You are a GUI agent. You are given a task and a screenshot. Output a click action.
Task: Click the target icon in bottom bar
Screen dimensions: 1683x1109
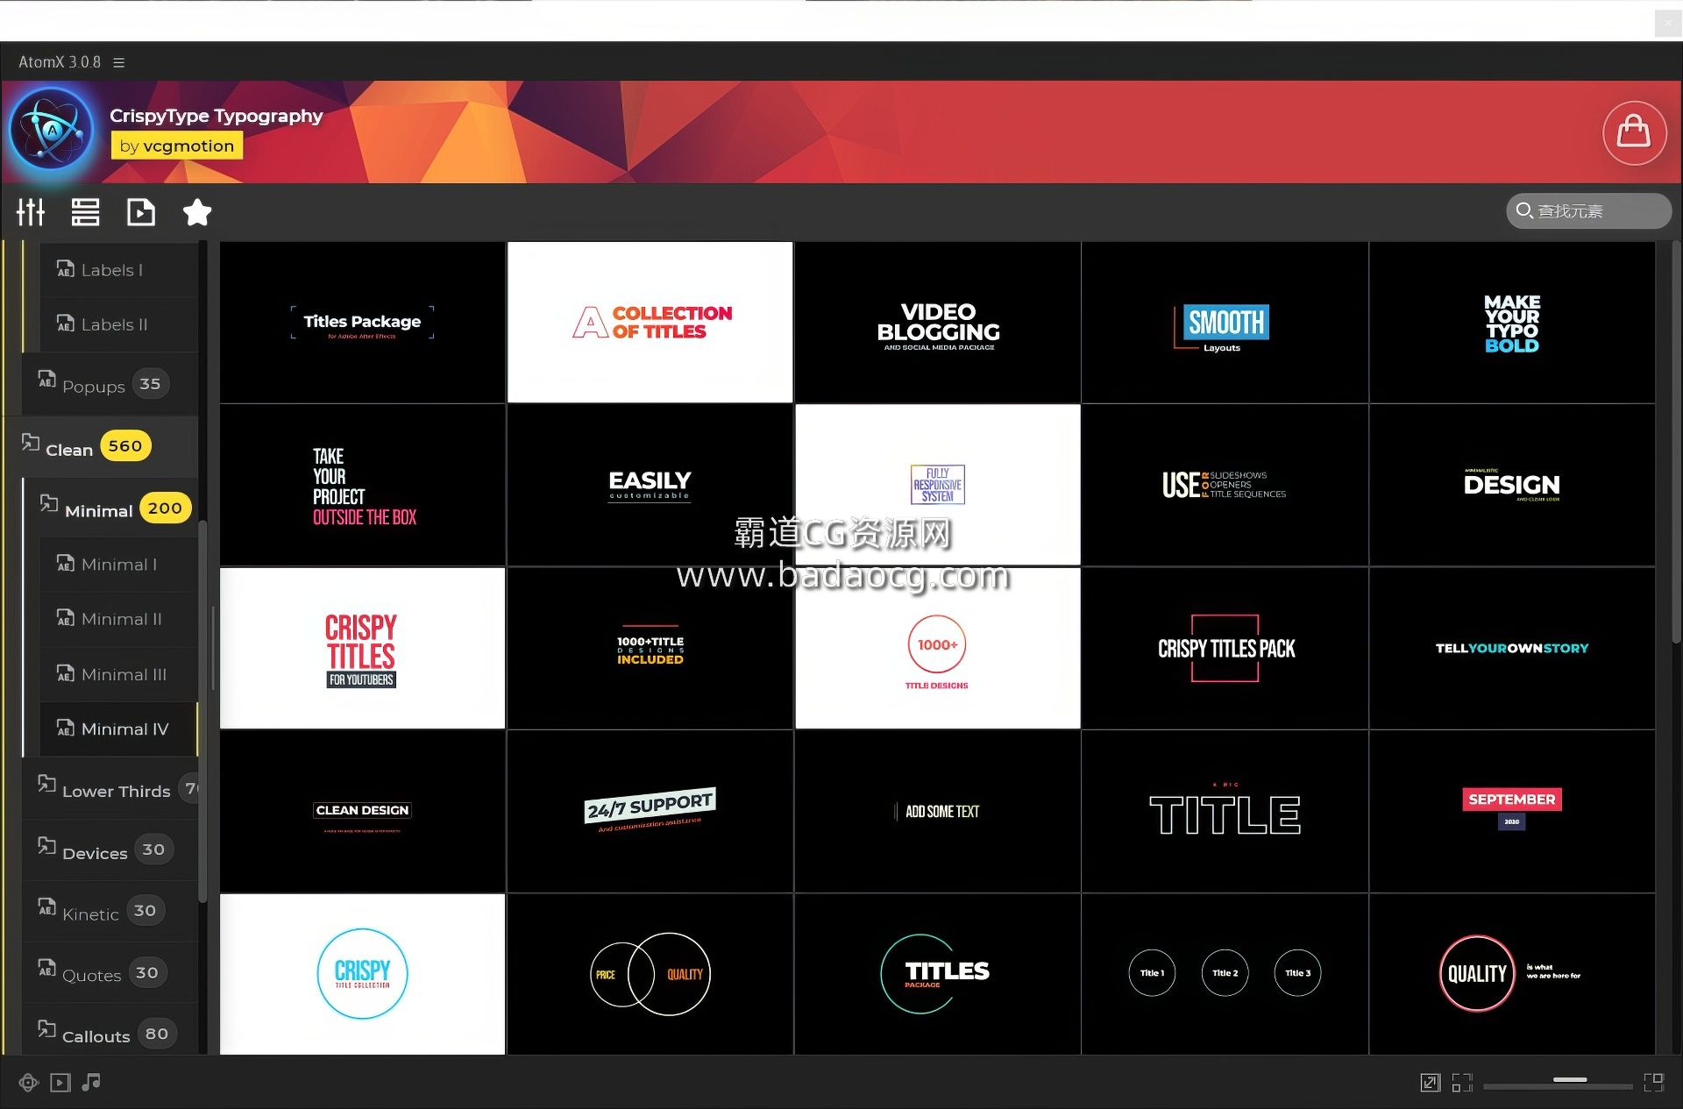[29, 1083]
